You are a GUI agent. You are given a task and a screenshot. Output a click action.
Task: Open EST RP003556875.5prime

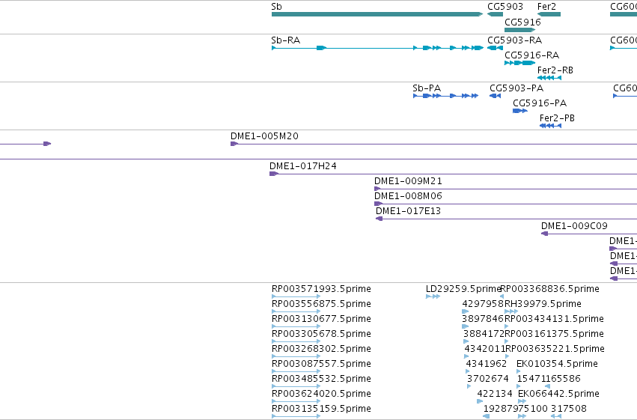click(321, 304)
